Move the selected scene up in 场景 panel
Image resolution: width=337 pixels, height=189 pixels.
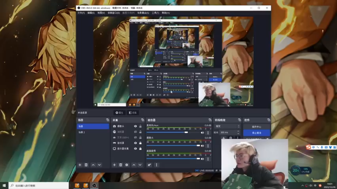point(93,165)
